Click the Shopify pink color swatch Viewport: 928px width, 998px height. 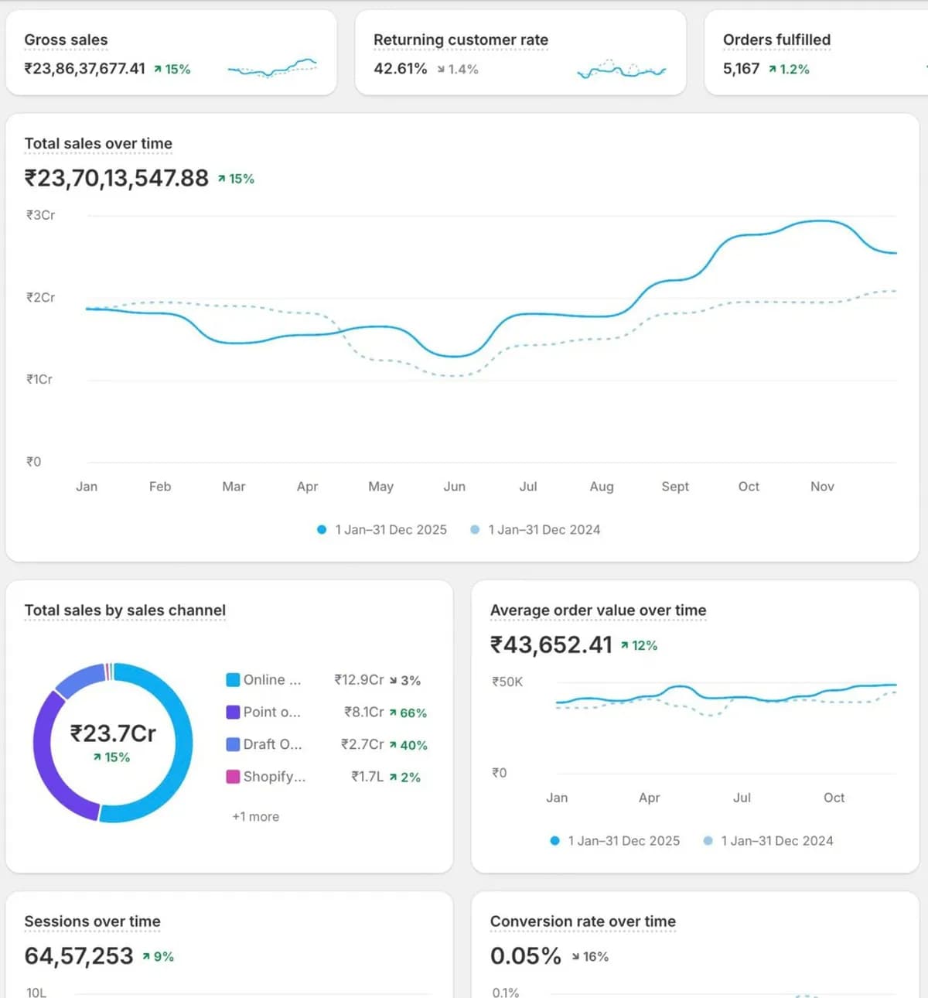pos(233,776)
